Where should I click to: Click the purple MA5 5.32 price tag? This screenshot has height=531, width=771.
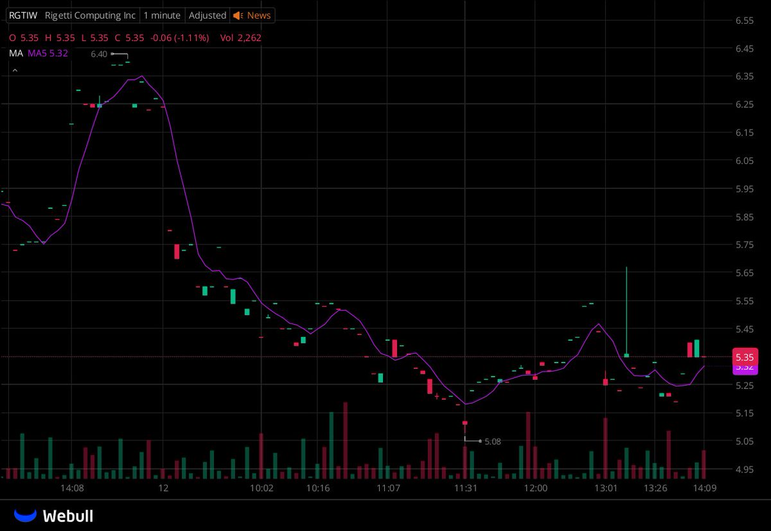point(745,366)
